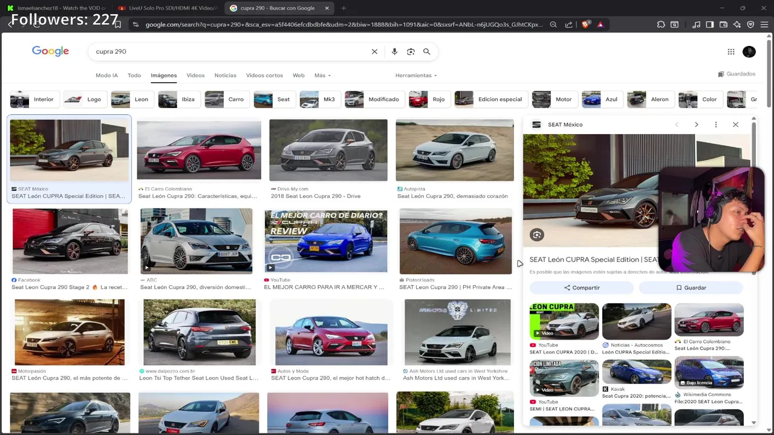Switch to the LiveU Solo Pro tab
The width and height of the screenshot is (774, 435).
[167, 8]
